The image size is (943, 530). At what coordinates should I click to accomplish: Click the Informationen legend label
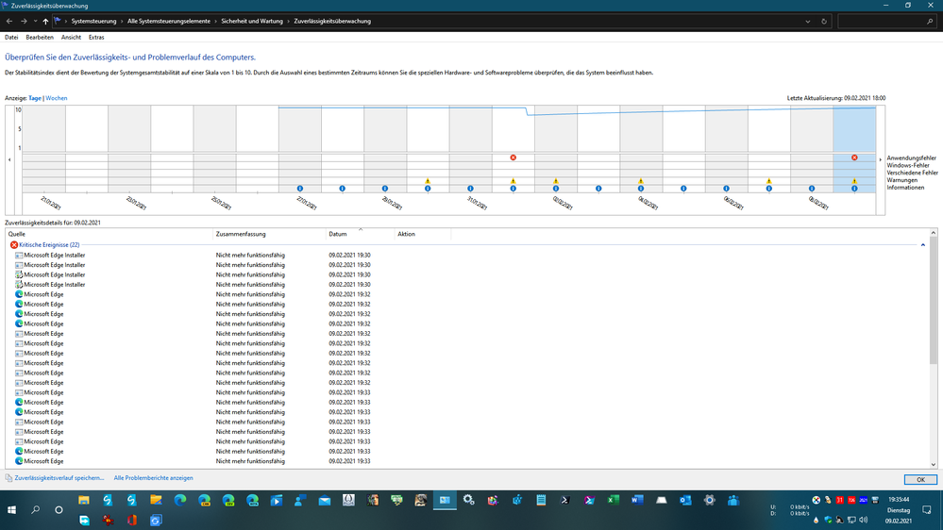[x=905, y=188]
